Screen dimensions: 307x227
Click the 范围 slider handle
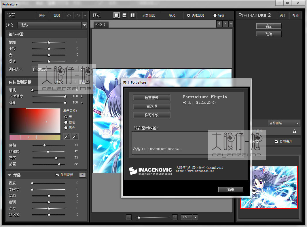click(x=59, y=164)
